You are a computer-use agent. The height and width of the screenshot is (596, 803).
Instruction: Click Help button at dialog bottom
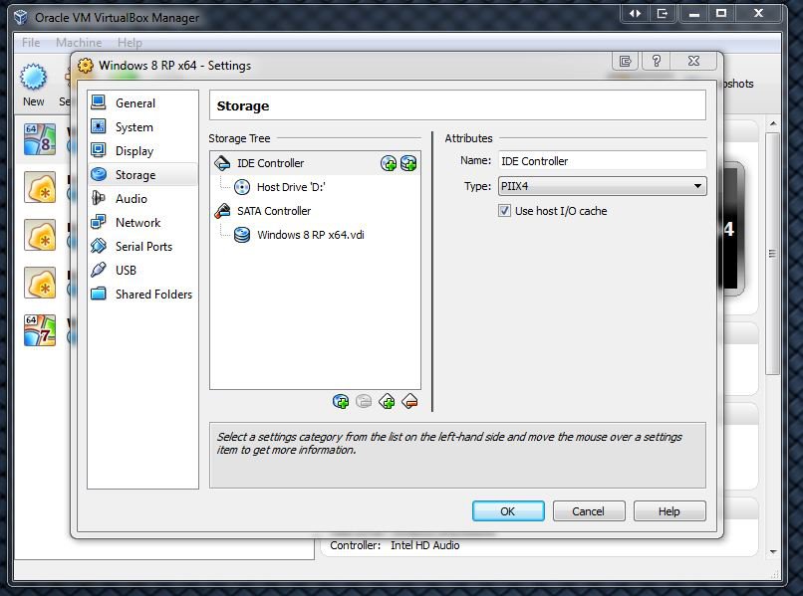(669, 511)
